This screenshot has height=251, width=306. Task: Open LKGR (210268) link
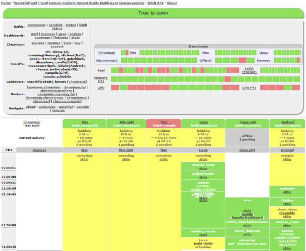(x=249, y=70)
